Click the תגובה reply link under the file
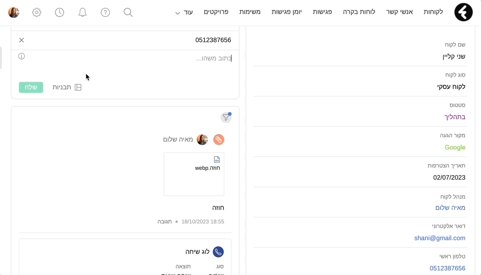The width and height of the screenshot is (481, 275). click(x=164, y=221)
